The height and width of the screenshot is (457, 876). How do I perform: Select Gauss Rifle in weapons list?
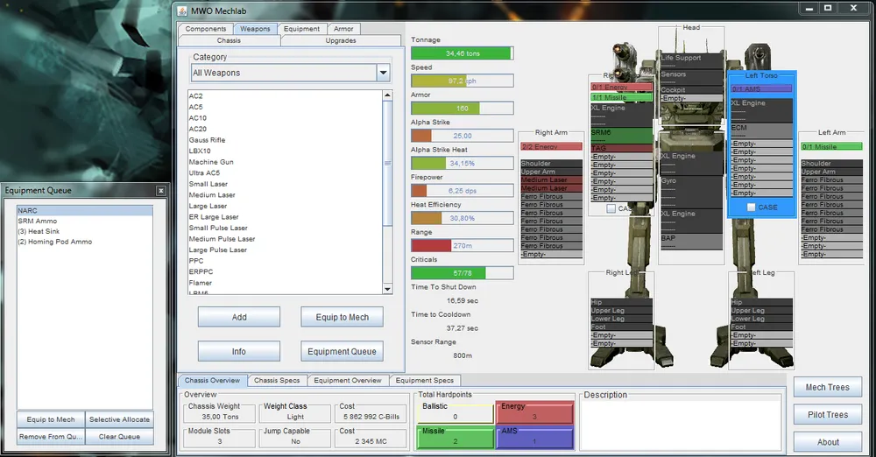207,140
